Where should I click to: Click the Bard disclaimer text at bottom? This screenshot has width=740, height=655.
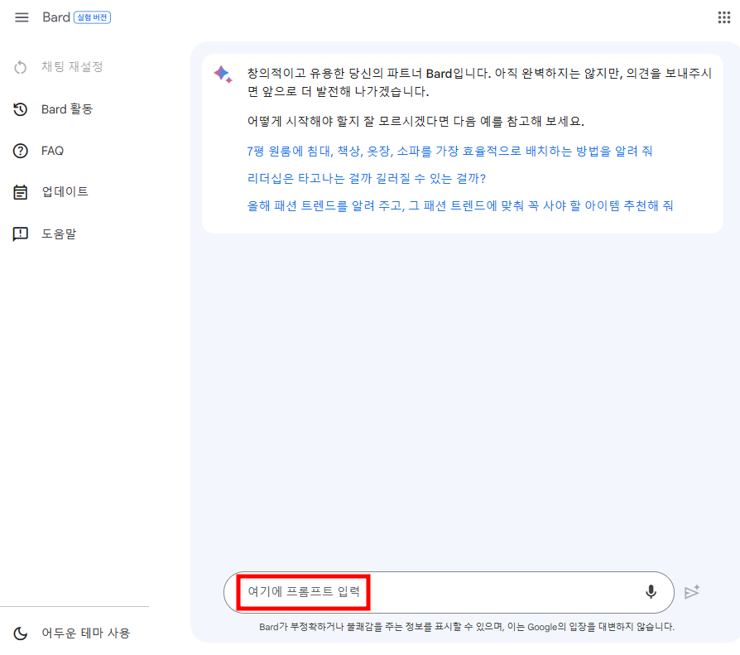tap(467, 627)
